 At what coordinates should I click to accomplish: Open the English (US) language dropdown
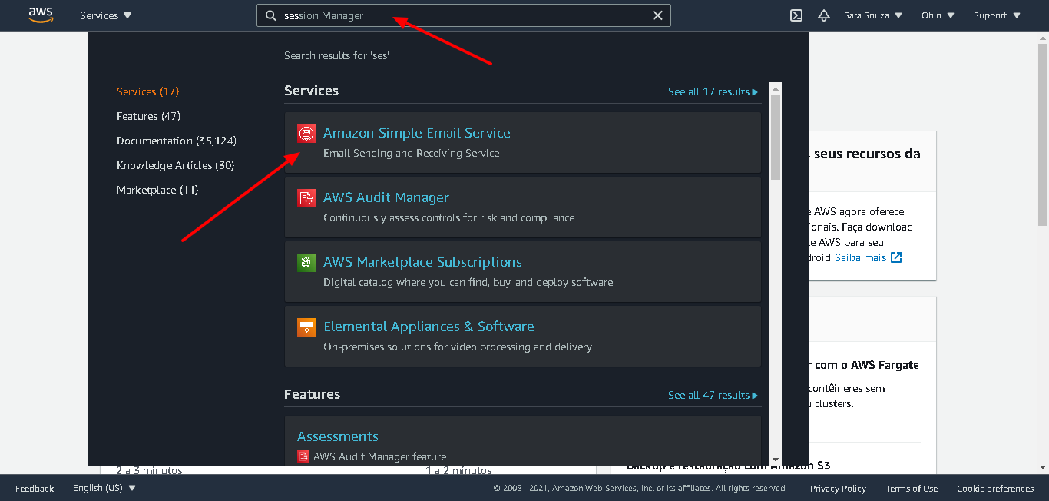tap(104, 488)
